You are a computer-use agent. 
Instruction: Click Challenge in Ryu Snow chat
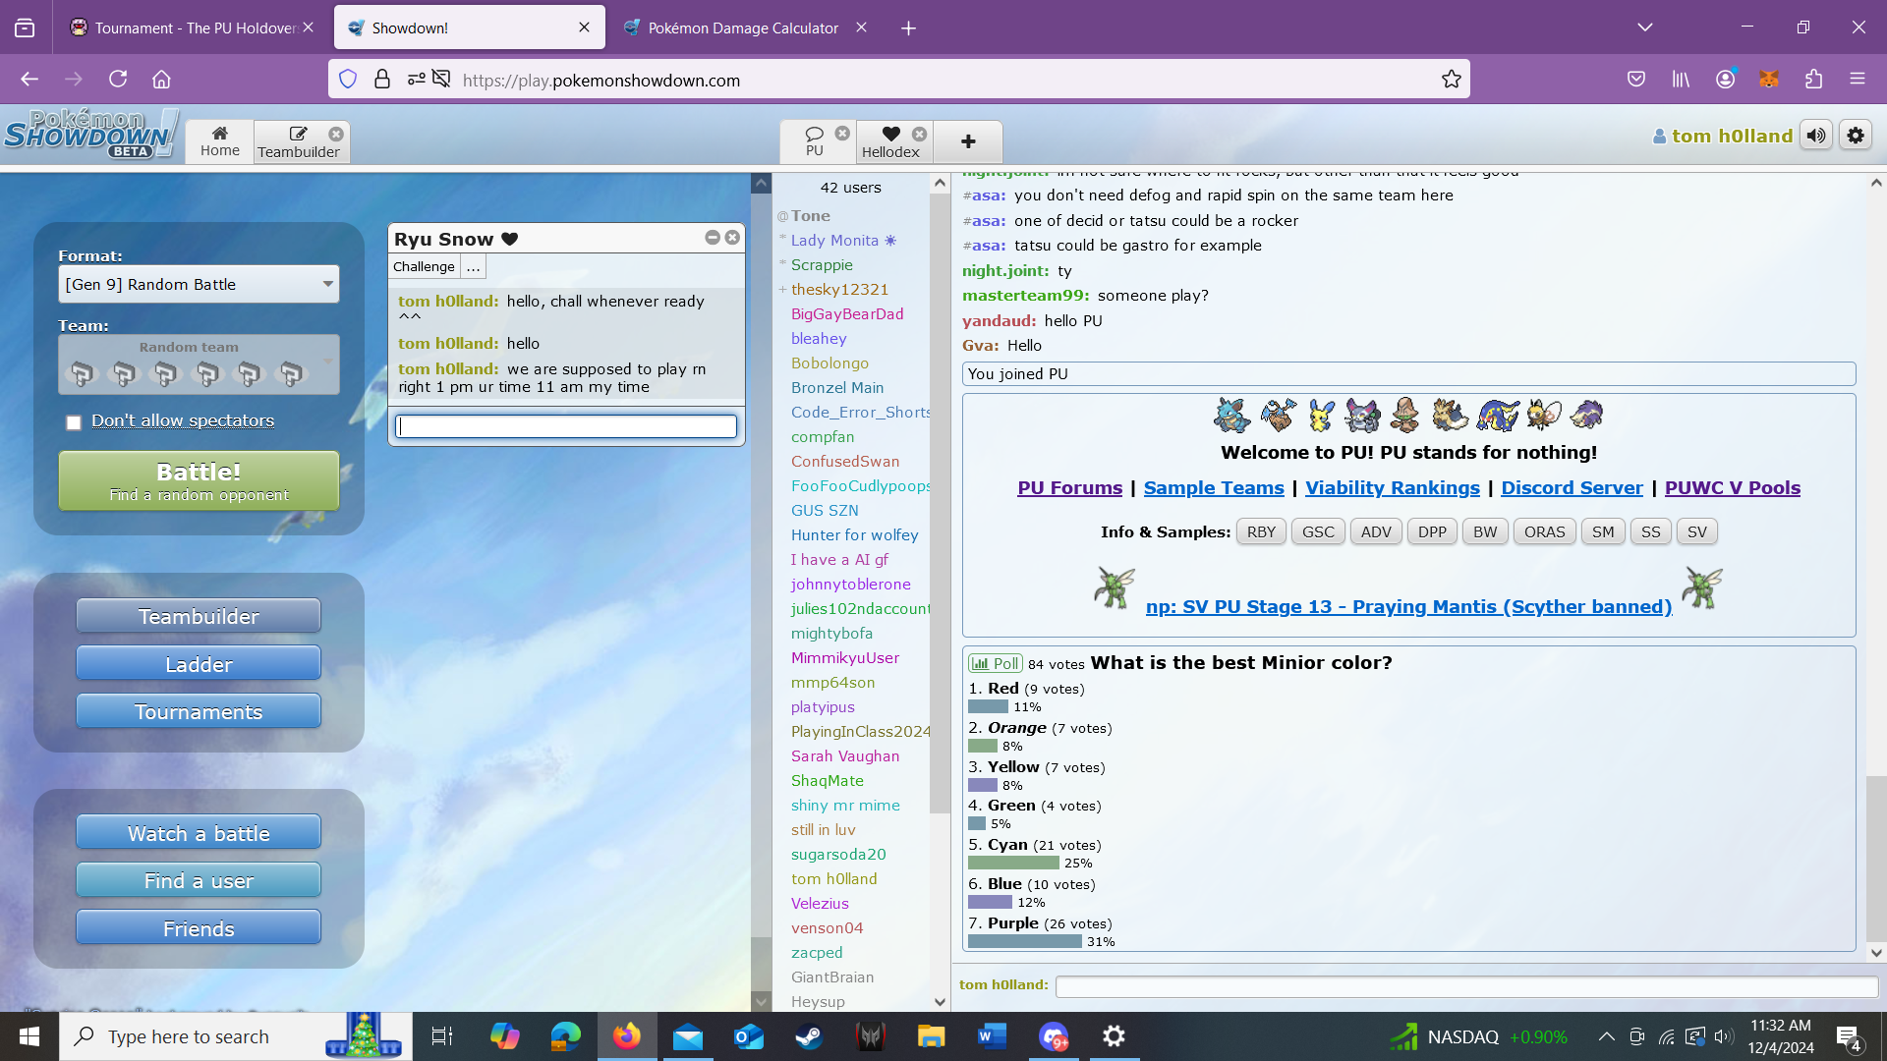pos(424,266)
